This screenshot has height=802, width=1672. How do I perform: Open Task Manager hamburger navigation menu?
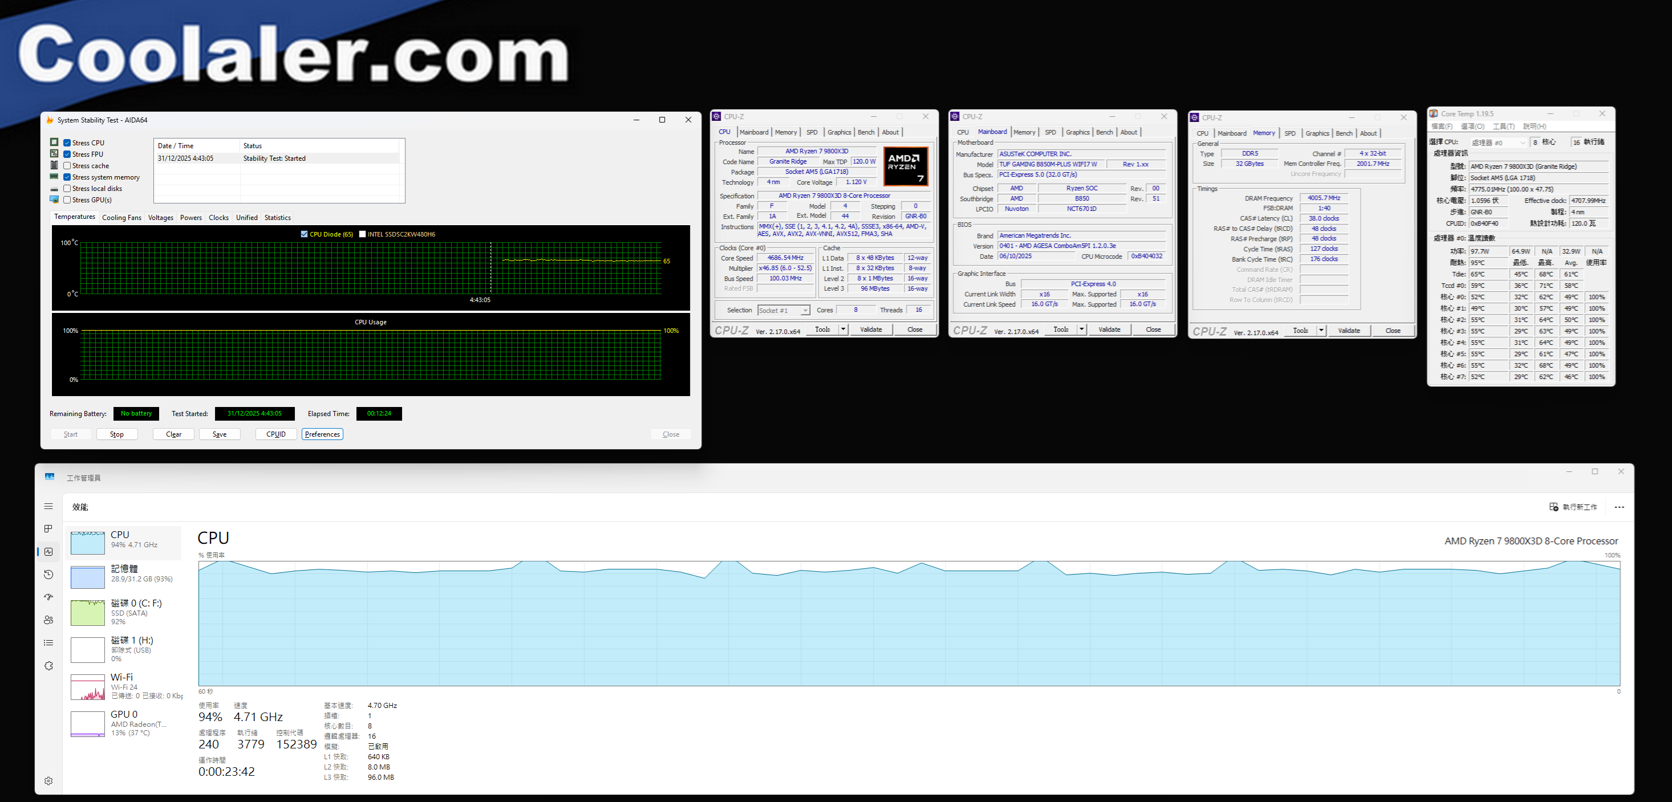pyautogui.click(x=48, y=506)
